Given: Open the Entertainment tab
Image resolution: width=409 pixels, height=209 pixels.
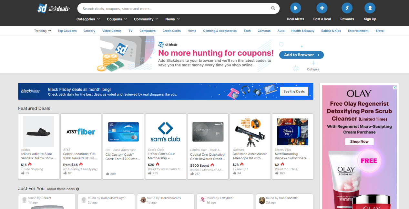Looking at the screenshot, I should tap(358, 31).
